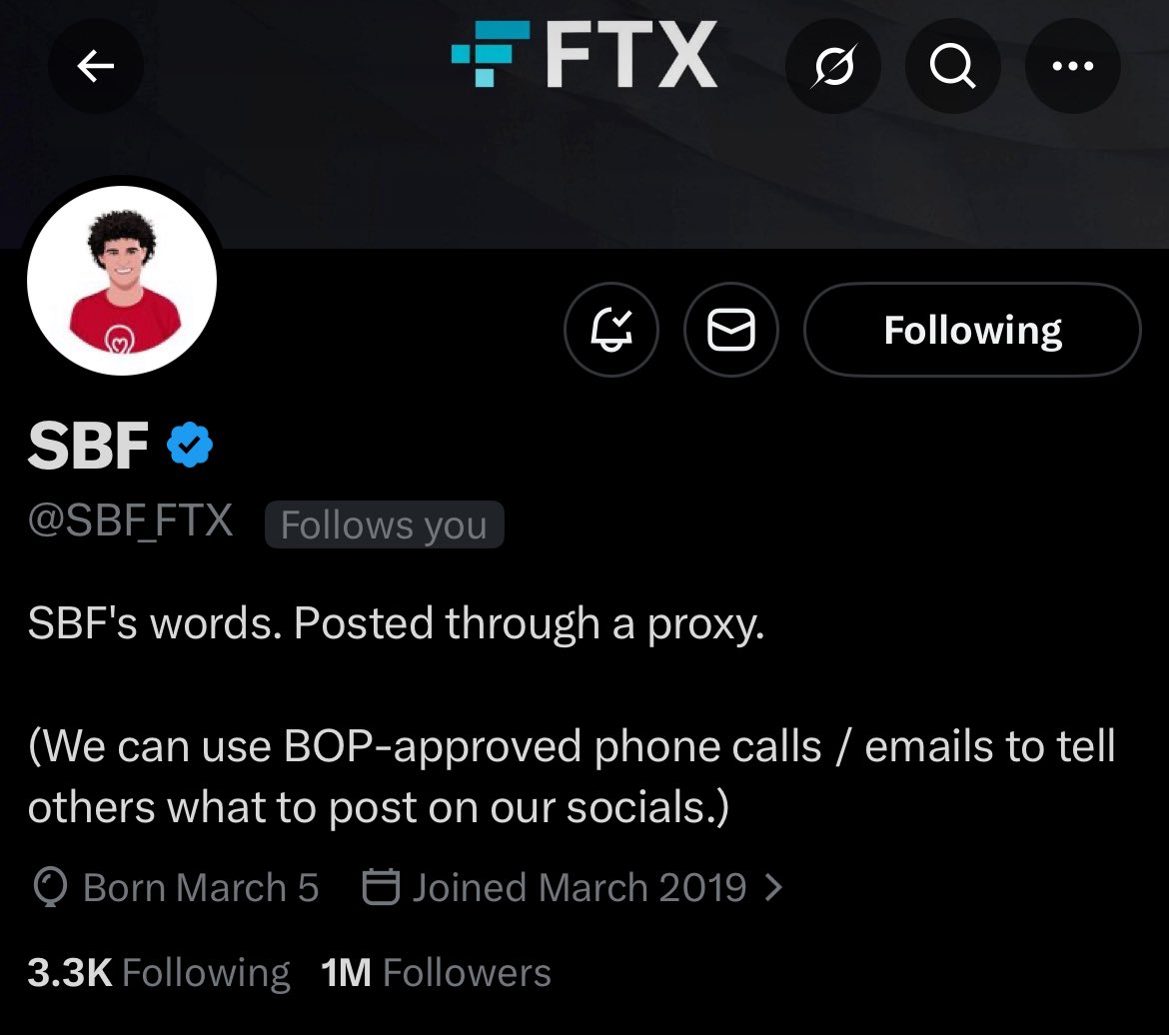1169x1035 pixels.
Task: Click the calendar icon beside Joined
Action: [x=380, y=887]
